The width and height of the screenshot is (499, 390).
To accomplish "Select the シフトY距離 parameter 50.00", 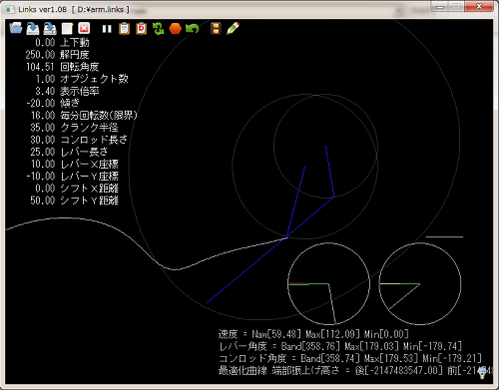I will click(75, 200).
